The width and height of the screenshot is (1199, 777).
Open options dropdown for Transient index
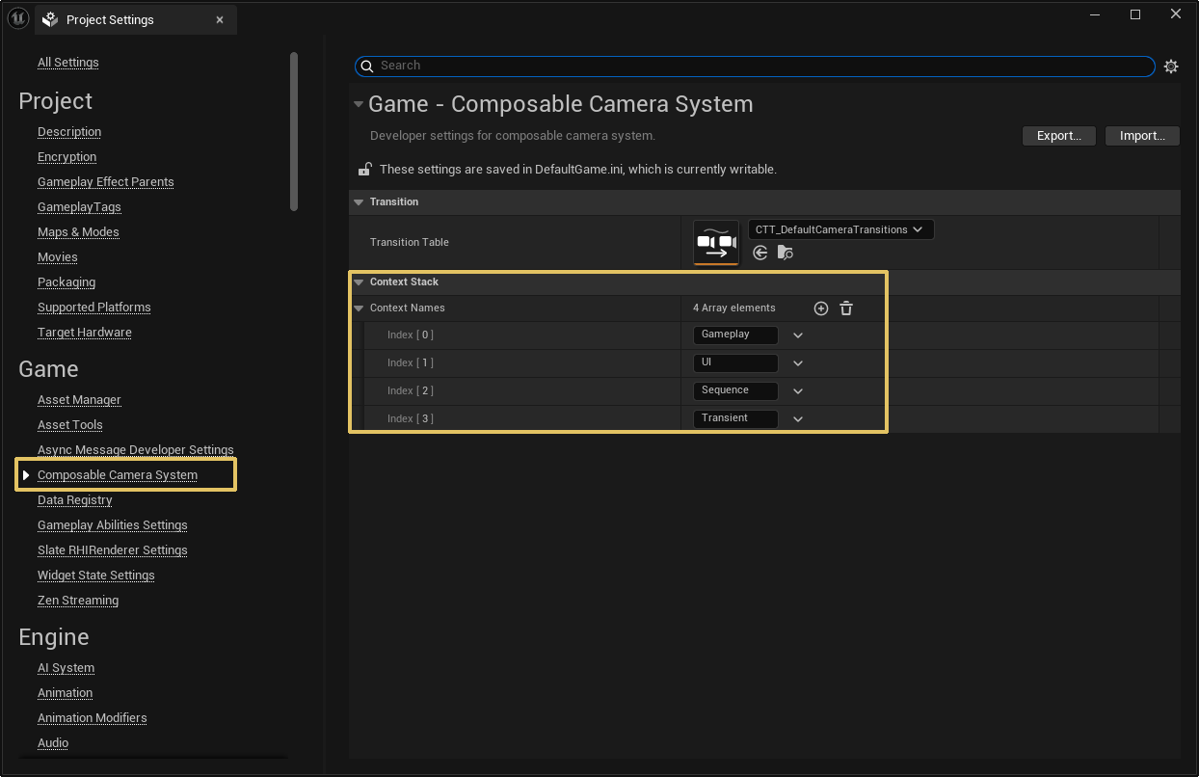(x=798, y=419)
